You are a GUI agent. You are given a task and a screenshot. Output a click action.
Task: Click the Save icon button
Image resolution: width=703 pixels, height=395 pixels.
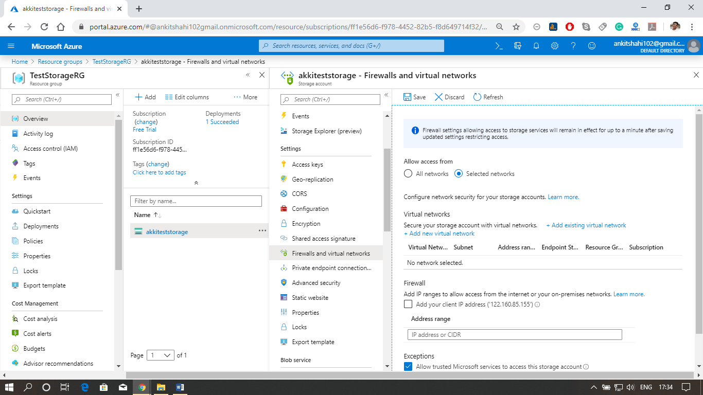pyautogui.click(x=414, y=97)
